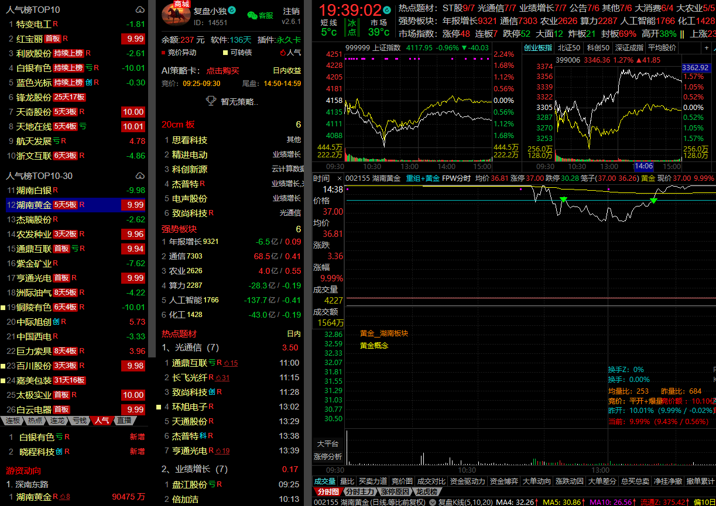Open WeChat 客服 customer service
This screenshot has height=506, width=716.
260,16
